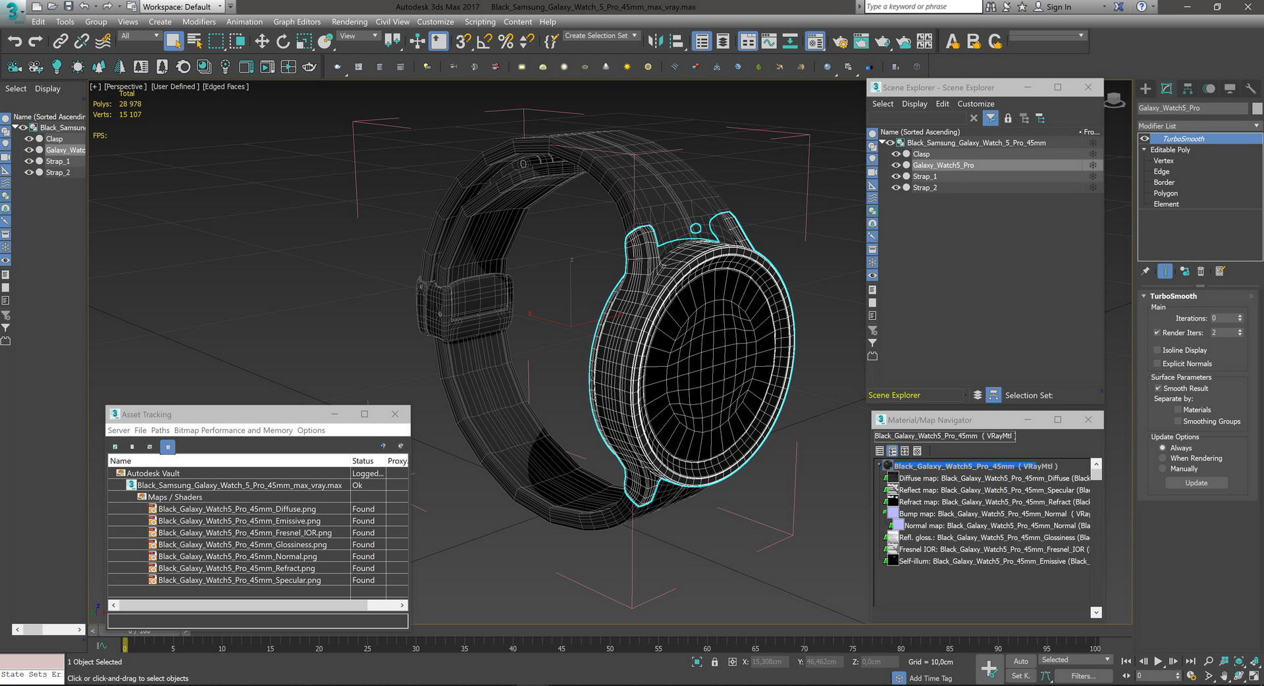Click the Auto key button
The width and height of the screenshot is (1264, 686).
(x=1020, y=661)
